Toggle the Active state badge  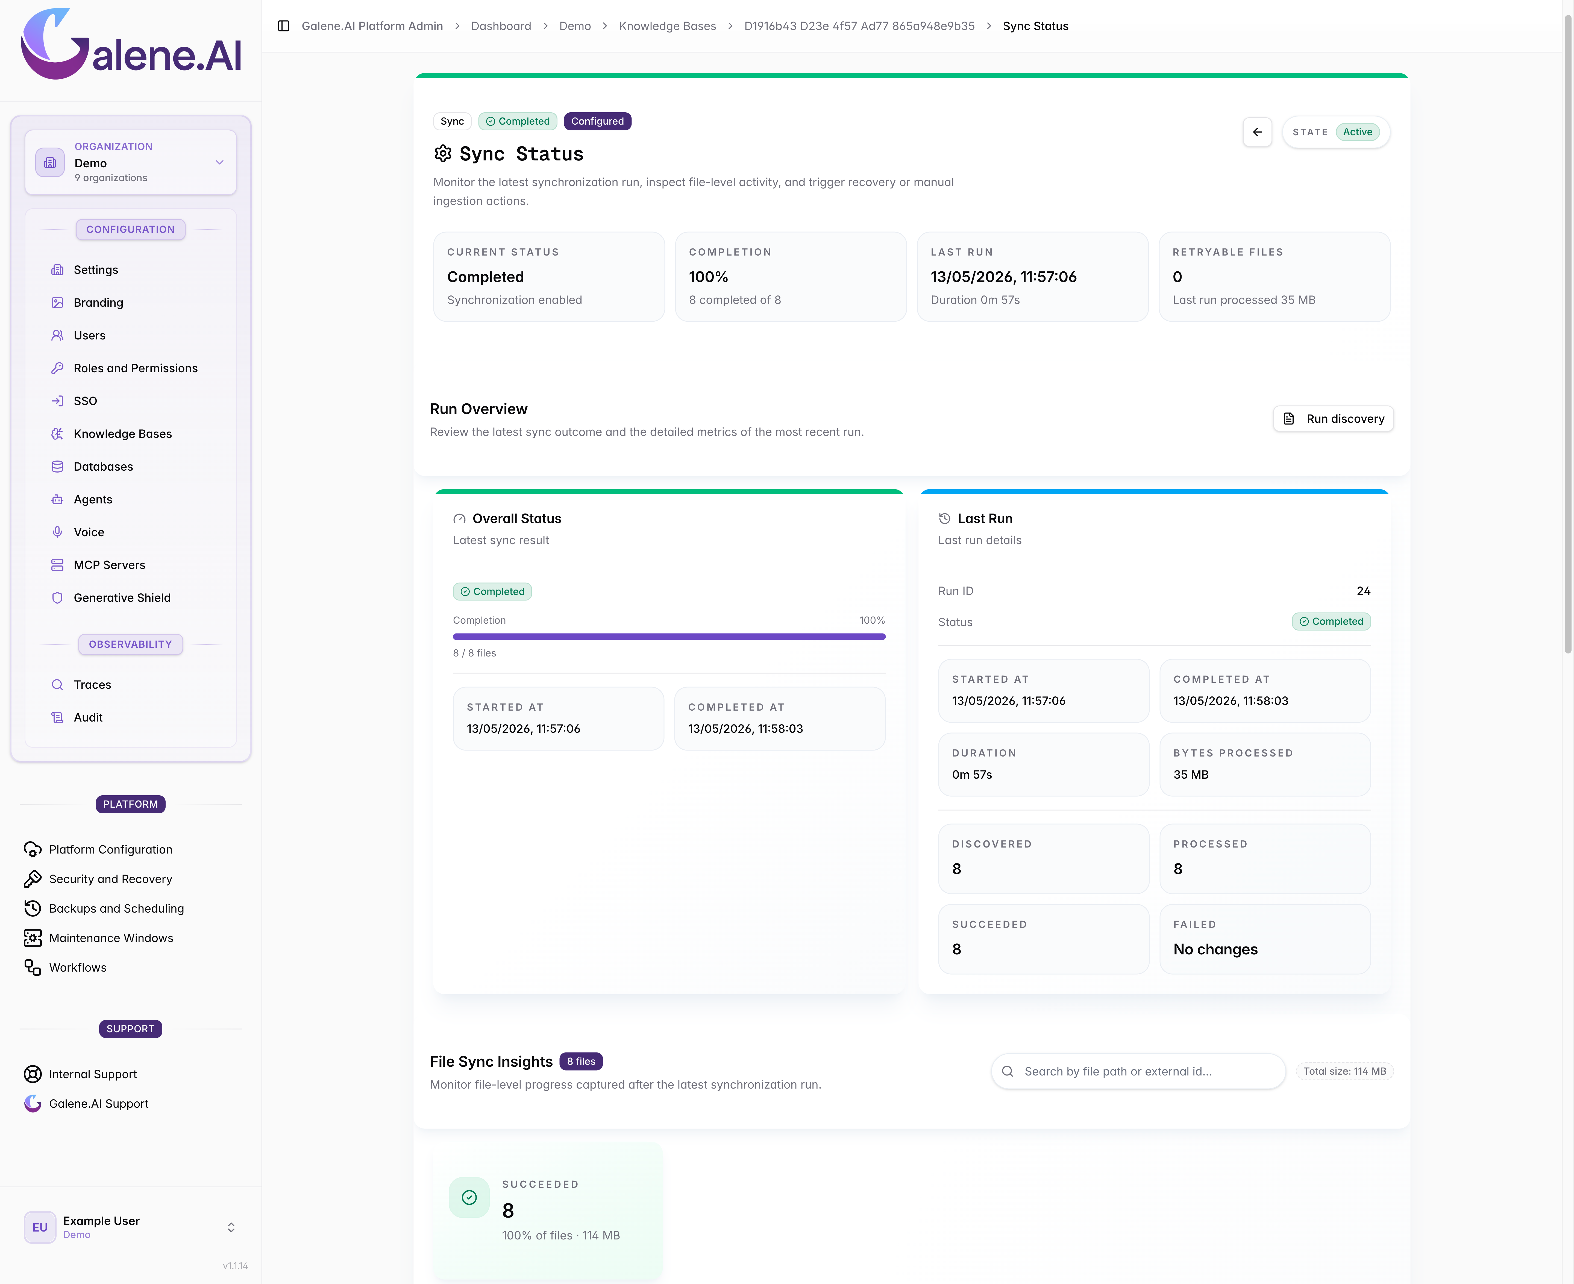tap(1357, 132)
